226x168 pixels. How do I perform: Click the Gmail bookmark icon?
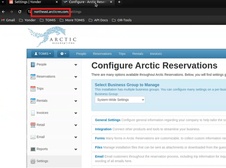pos(3,20)
